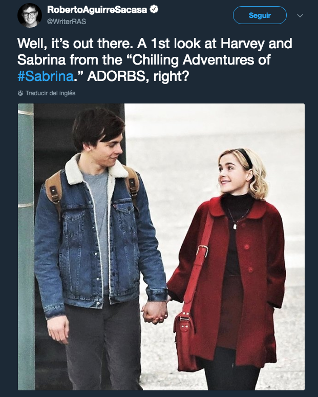Open the profile avatar of RobertoAguirreSacasa

[x=29, y=15]
